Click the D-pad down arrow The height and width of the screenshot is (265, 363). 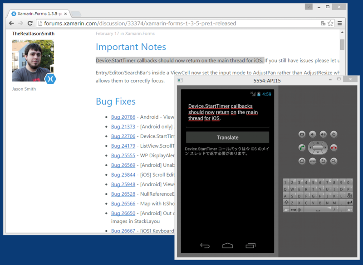pos(318,153)
